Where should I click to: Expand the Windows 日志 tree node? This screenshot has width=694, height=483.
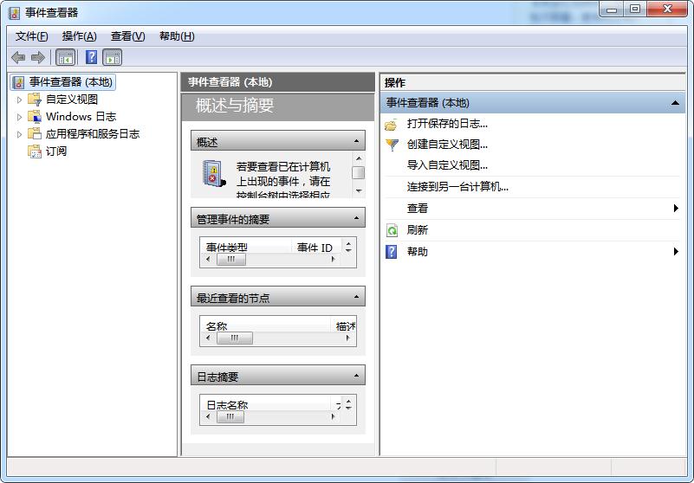pos(19,117)
